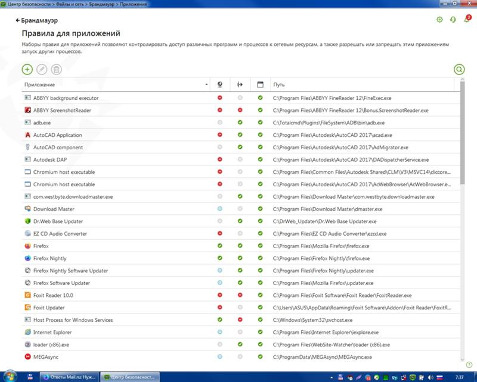Viewport: 477px width, 382px height.
Task: Click Internet Explorer icon
Action: [27, 332]
